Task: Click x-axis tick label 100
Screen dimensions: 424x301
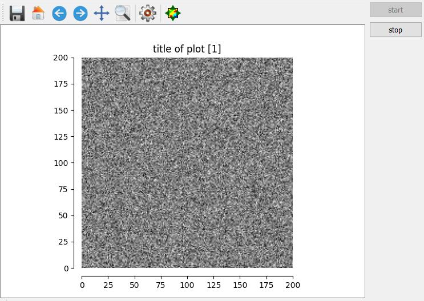Action: click(187, 285)
